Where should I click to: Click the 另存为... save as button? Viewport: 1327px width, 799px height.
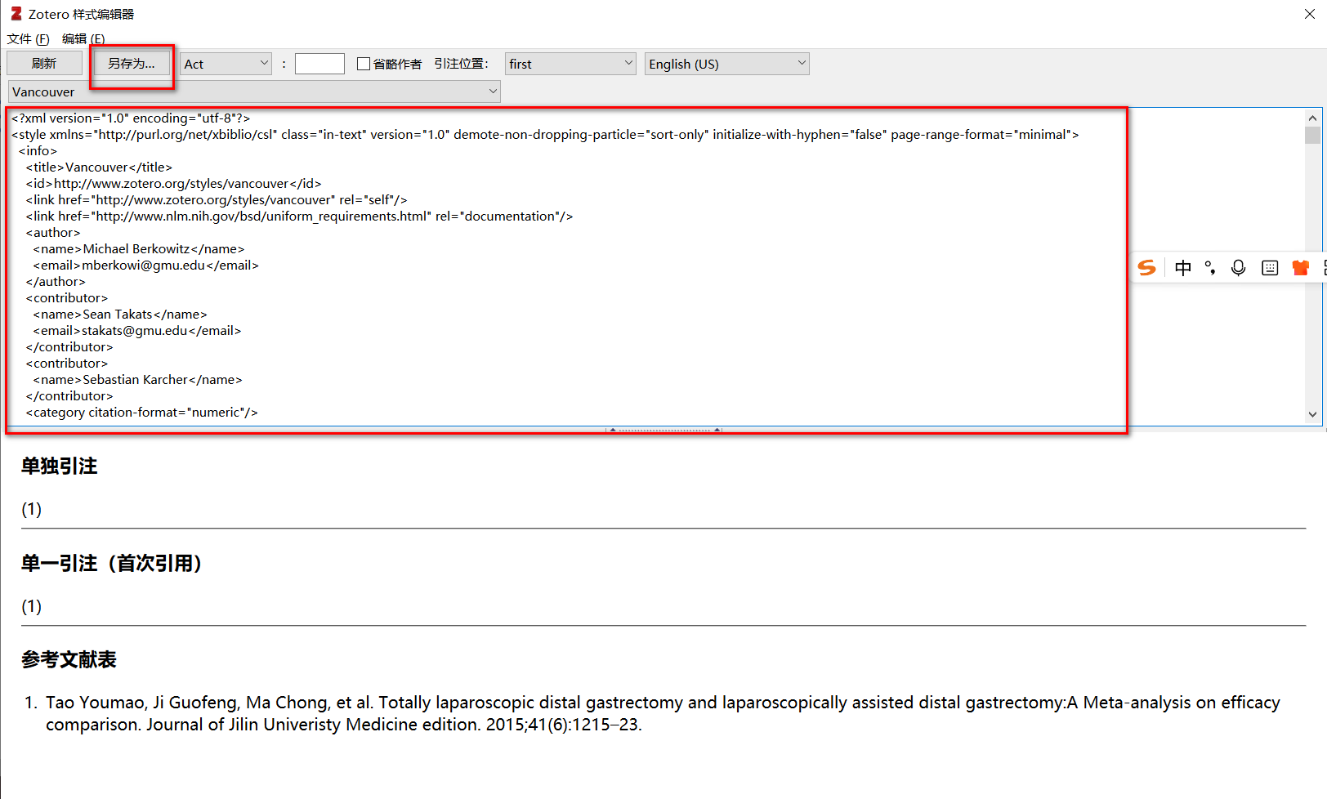tap(132, 64)
